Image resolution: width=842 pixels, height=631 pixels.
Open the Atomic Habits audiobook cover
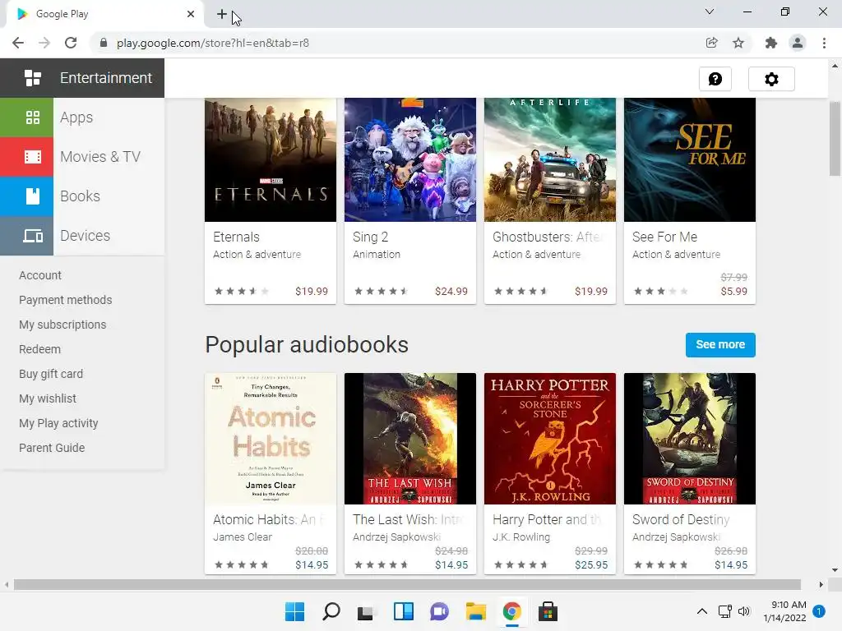click(270, 439)
